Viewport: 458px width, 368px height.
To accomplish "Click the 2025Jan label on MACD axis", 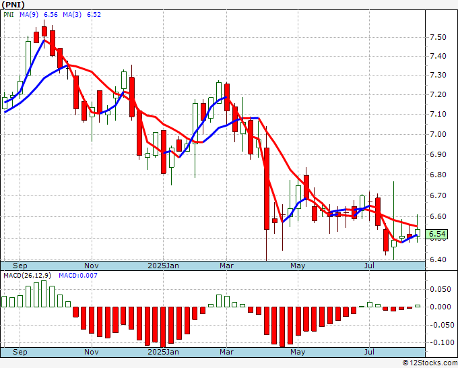I will pos(163,352).
